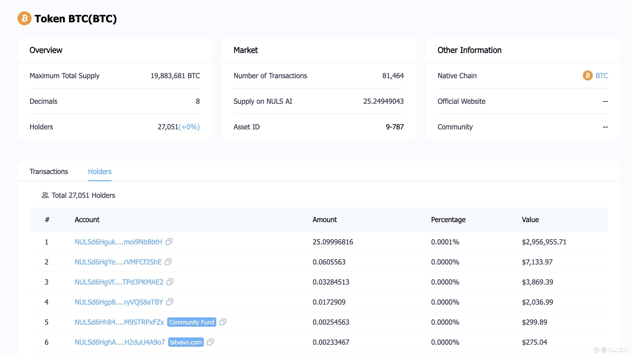This screenshot has height=356, width=632.
Task: Click the value $299.89
Action: click(535, 322)
